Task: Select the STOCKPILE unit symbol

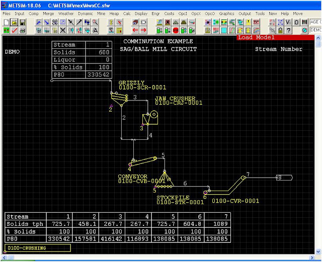Action: click(x=165, y=180)
